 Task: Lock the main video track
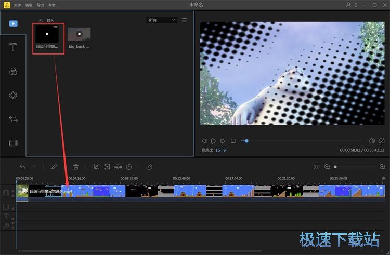click(x=12, y=196)
